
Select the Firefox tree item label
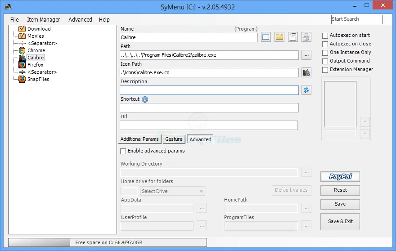pyautogui.click(x=36, y=65)
